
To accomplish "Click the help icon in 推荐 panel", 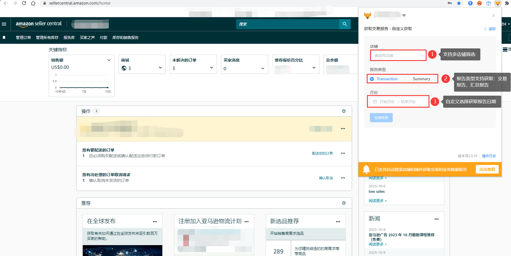I will coord(344,203).
